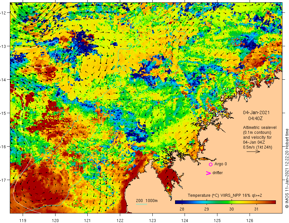Click the longitude label 119
Screen dimensions: 289x223
pyautogui.click(x=23, y=220)
